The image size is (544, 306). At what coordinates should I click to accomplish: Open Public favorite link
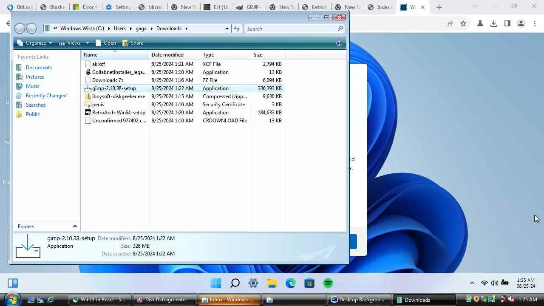(x=33, y=114)
